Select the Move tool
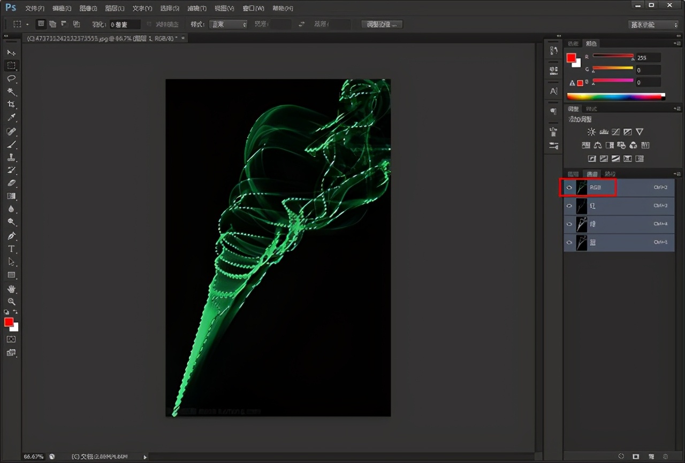Image resolution: width=685 pixels, height=463 pixels. (x=11, y=53)
